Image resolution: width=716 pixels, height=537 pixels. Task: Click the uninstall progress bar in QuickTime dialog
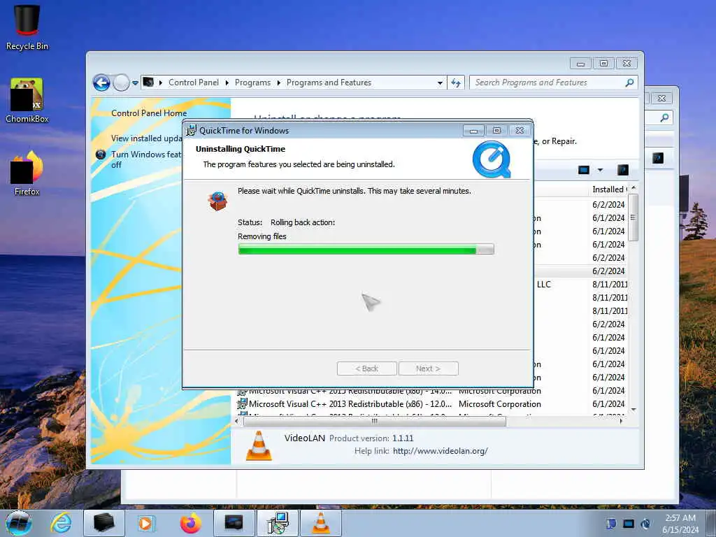[x=366, y=250]
